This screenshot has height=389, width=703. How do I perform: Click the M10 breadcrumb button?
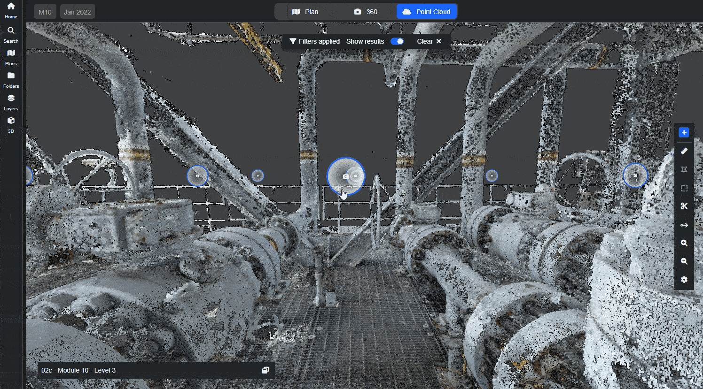point(45,12)
